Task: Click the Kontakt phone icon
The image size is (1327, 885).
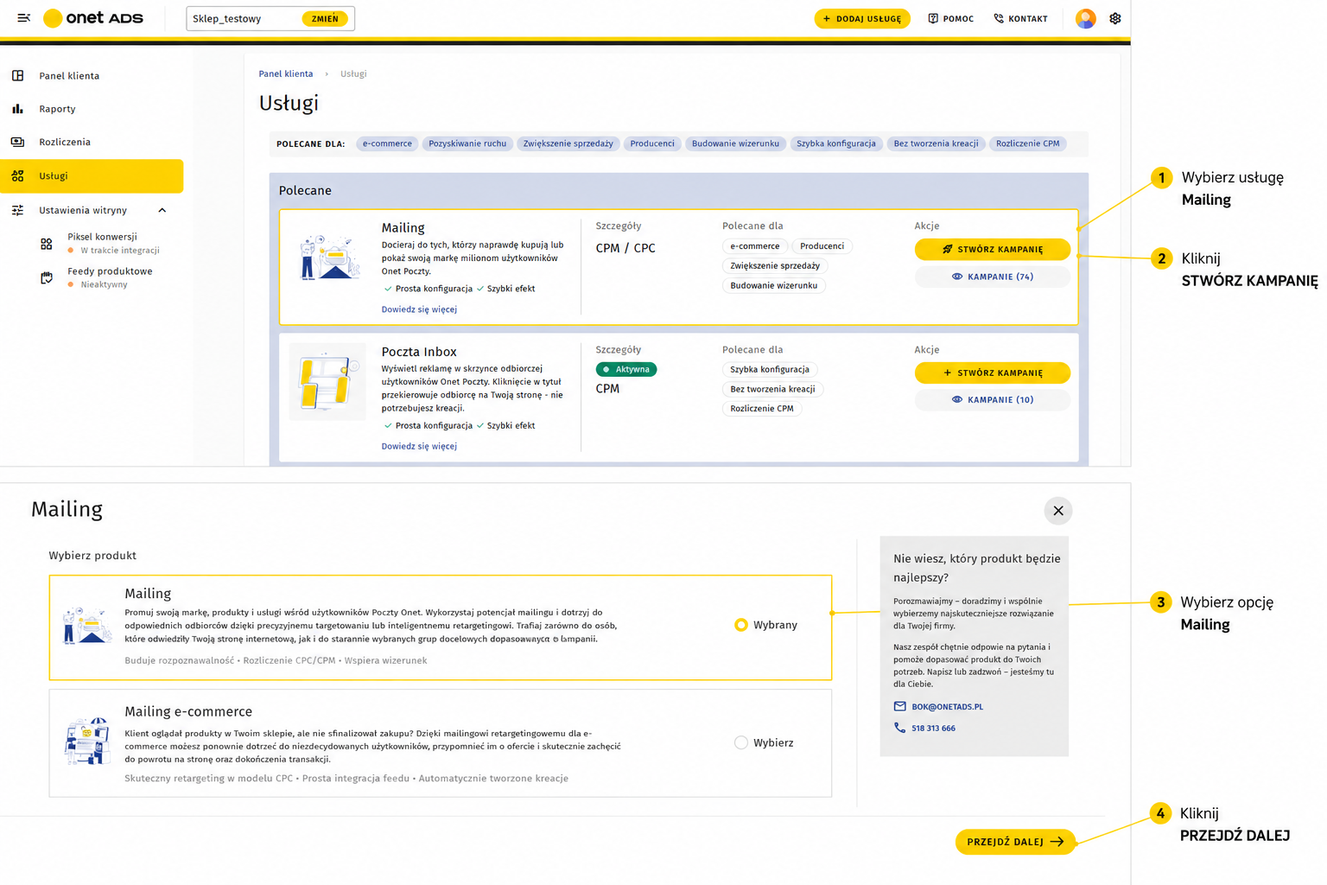Action: click(x=999, y=18)
